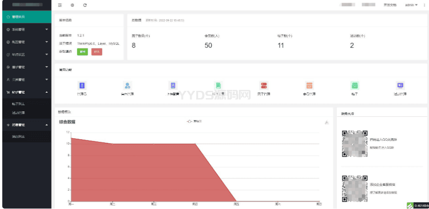429x209 pixels.
Task: Collapse the sidebar with the hamburger icon
Action: (60, 5)
